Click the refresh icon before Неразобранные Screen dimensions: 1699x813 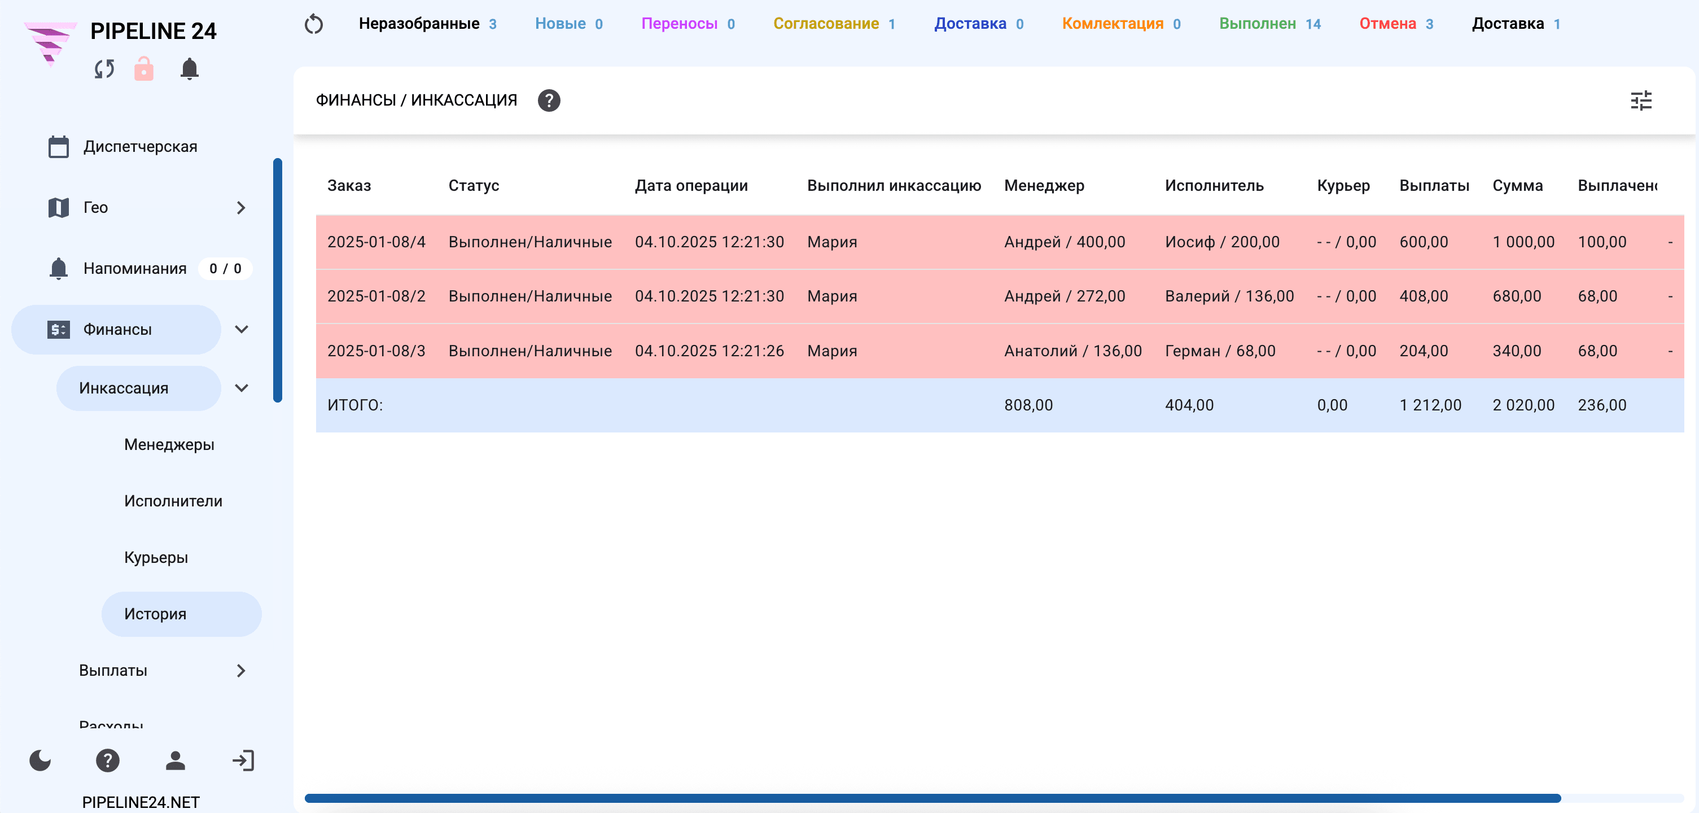point(314,24)
